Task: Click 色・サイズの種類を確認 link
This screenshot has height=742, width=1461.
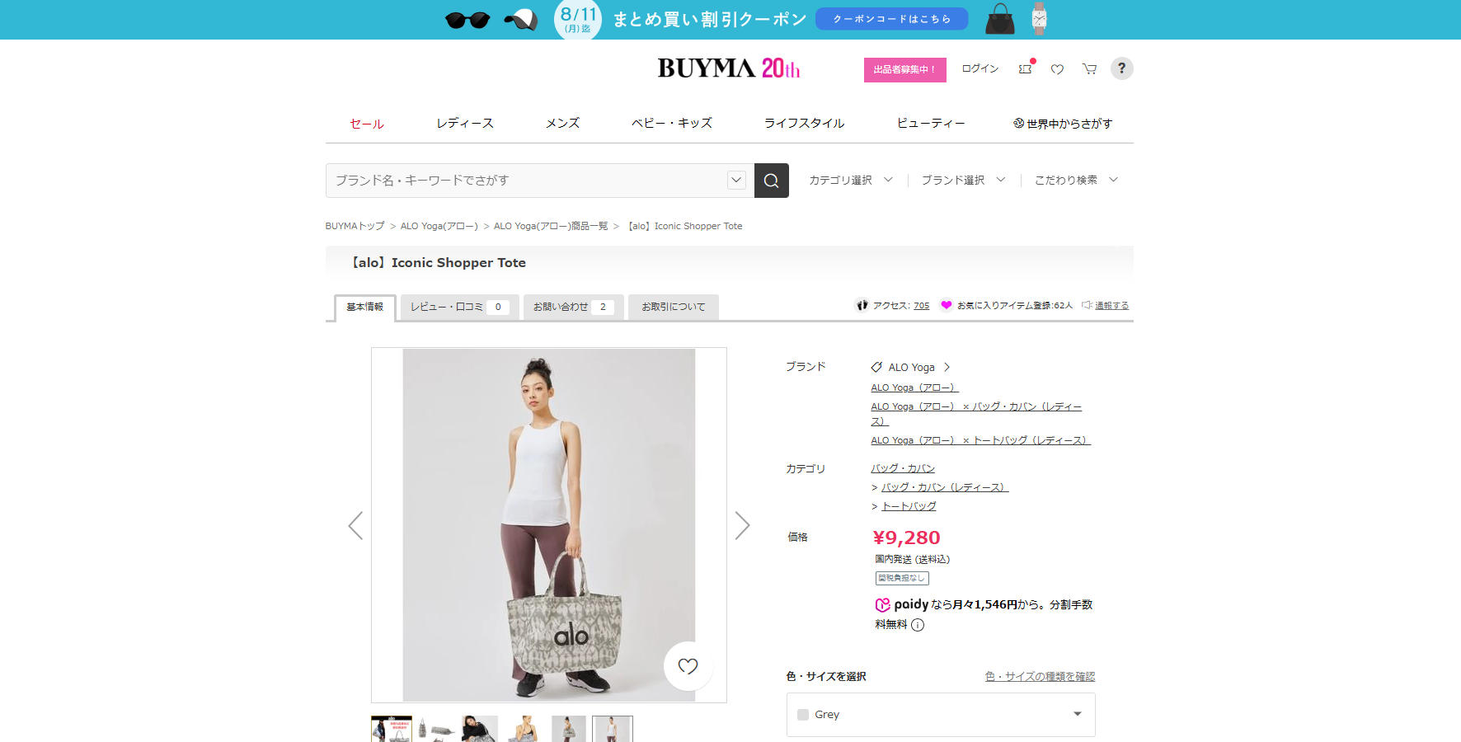Action: pyautogui.click(x=1041, y=677)
